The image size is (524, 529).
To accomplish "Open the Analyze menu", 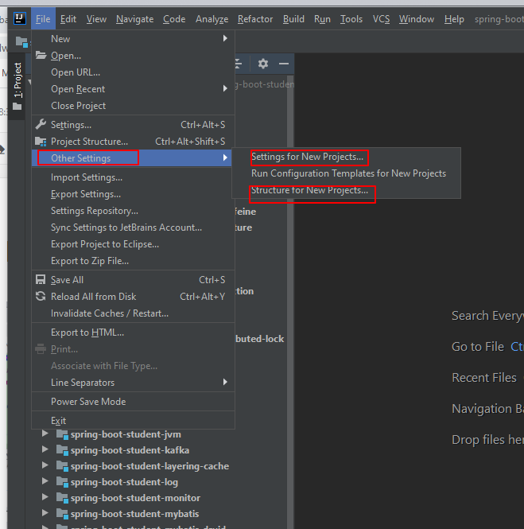I will click(212, 19).
